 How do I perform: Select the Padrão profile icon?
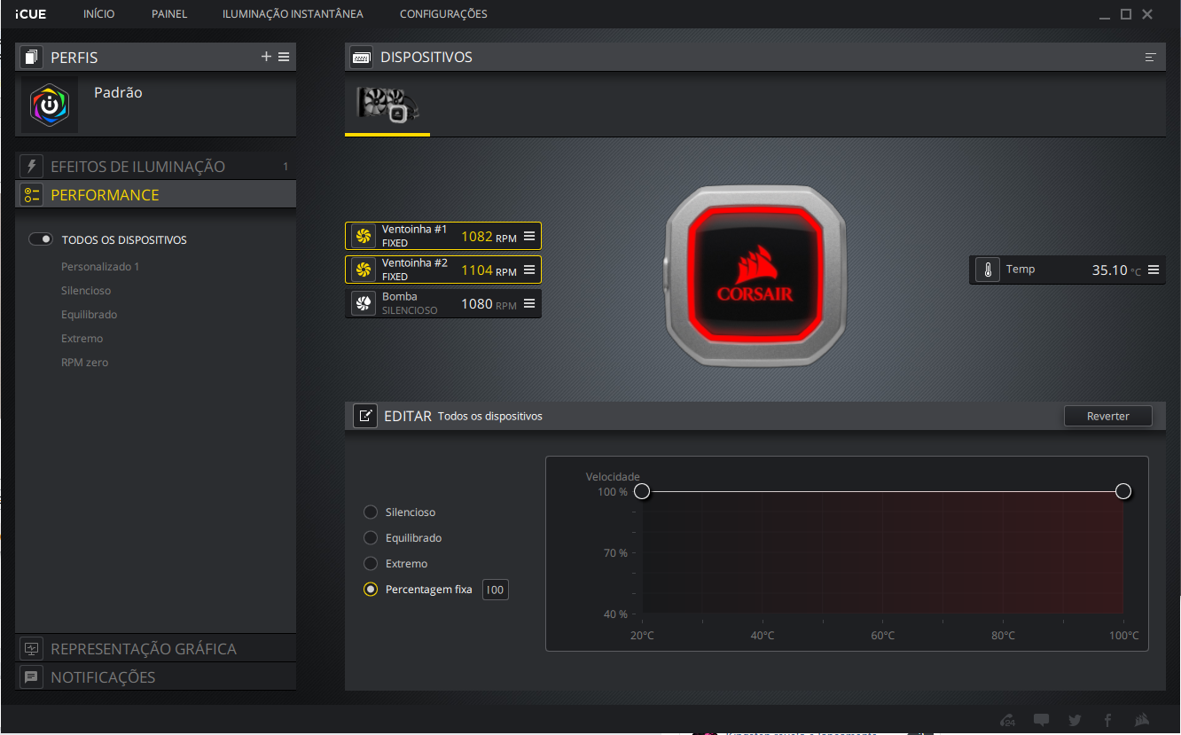(x=50, y=105)
